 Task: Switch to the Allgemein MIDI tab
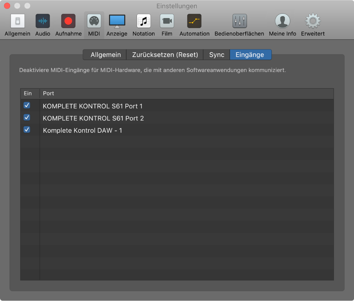106,55
